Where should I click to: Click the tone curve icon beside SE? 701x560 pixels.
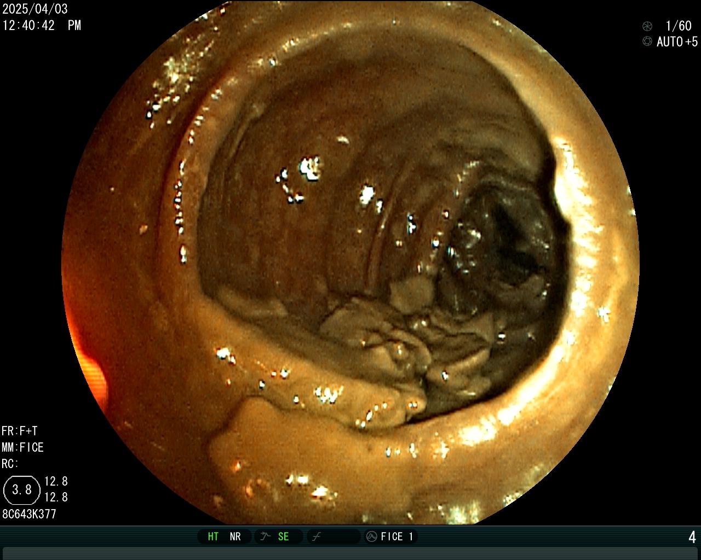click(x=266, y=536)
